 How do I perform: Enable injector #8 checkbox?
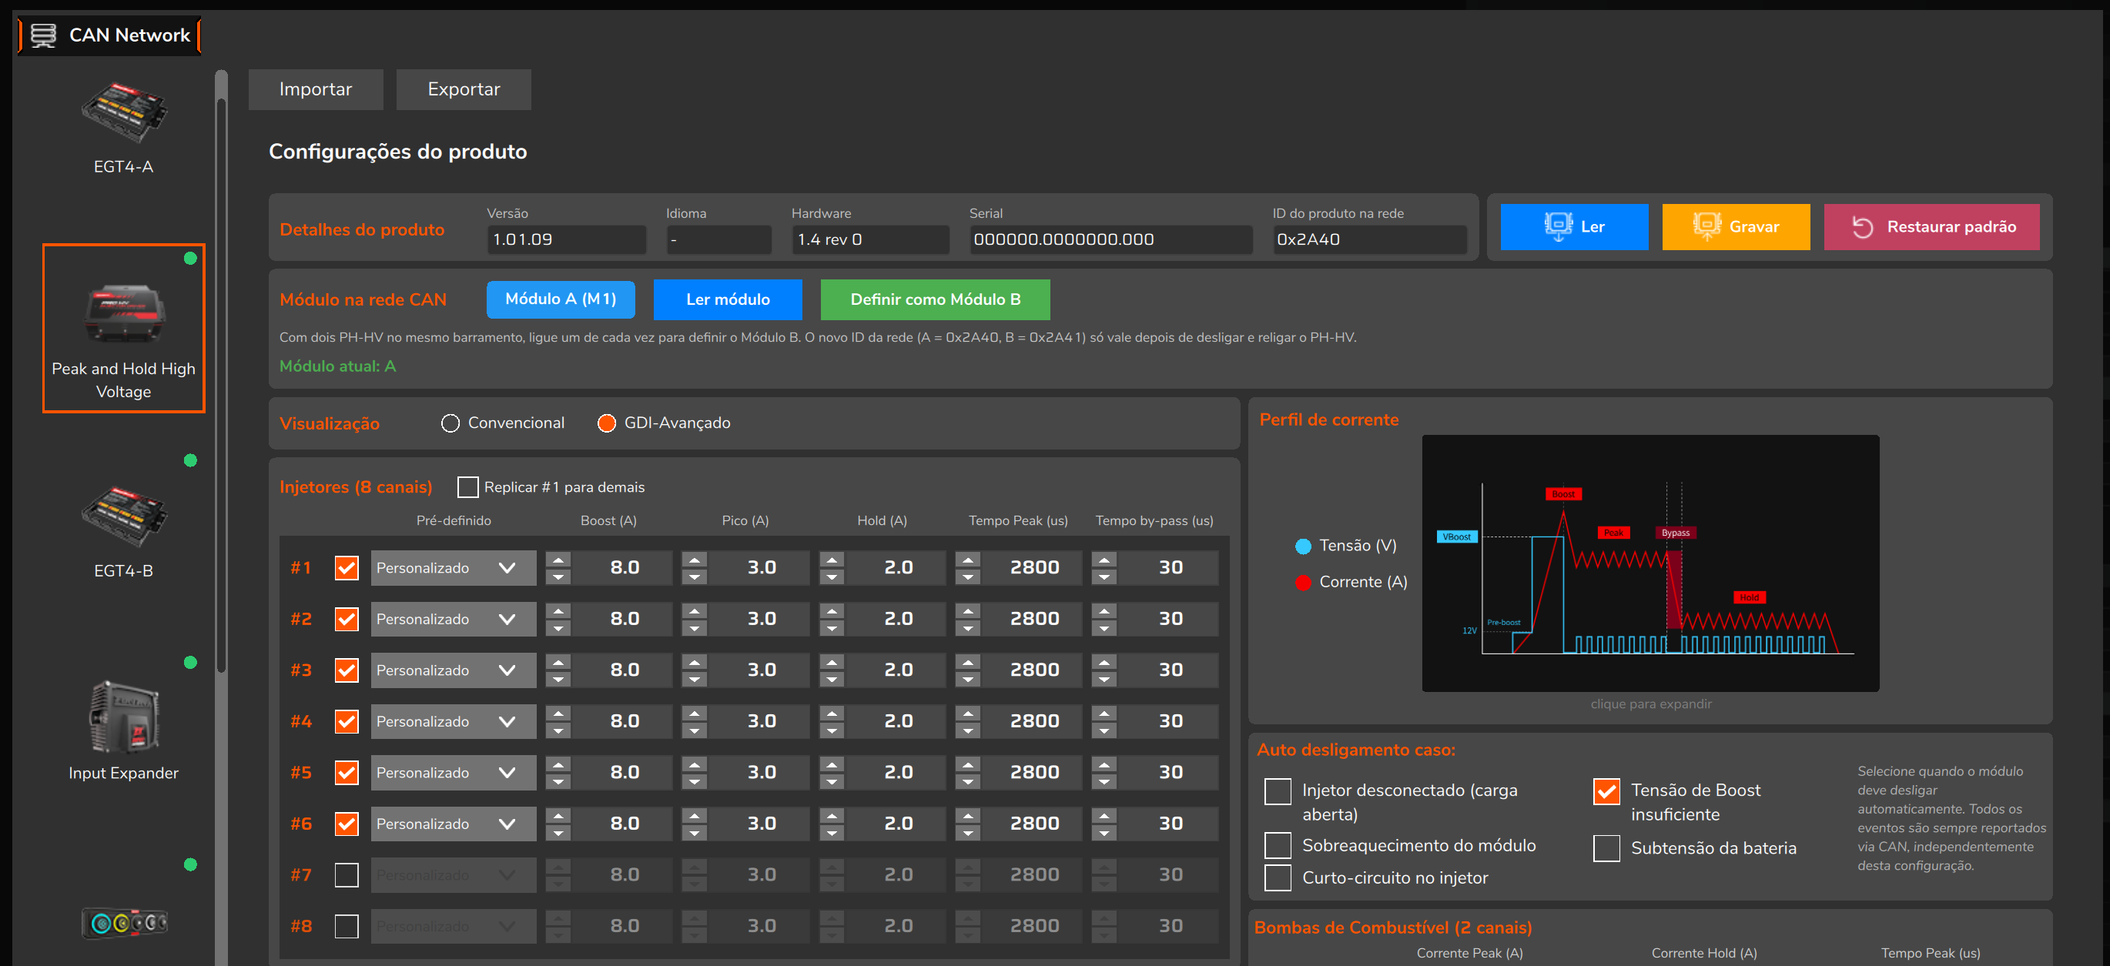(x=347, y=926)
